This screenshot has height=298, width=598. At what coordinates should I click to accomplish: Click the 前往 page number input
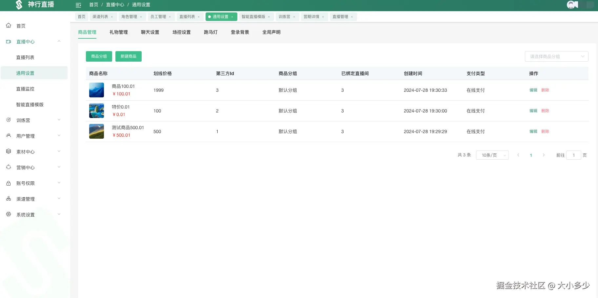point(574,155)
